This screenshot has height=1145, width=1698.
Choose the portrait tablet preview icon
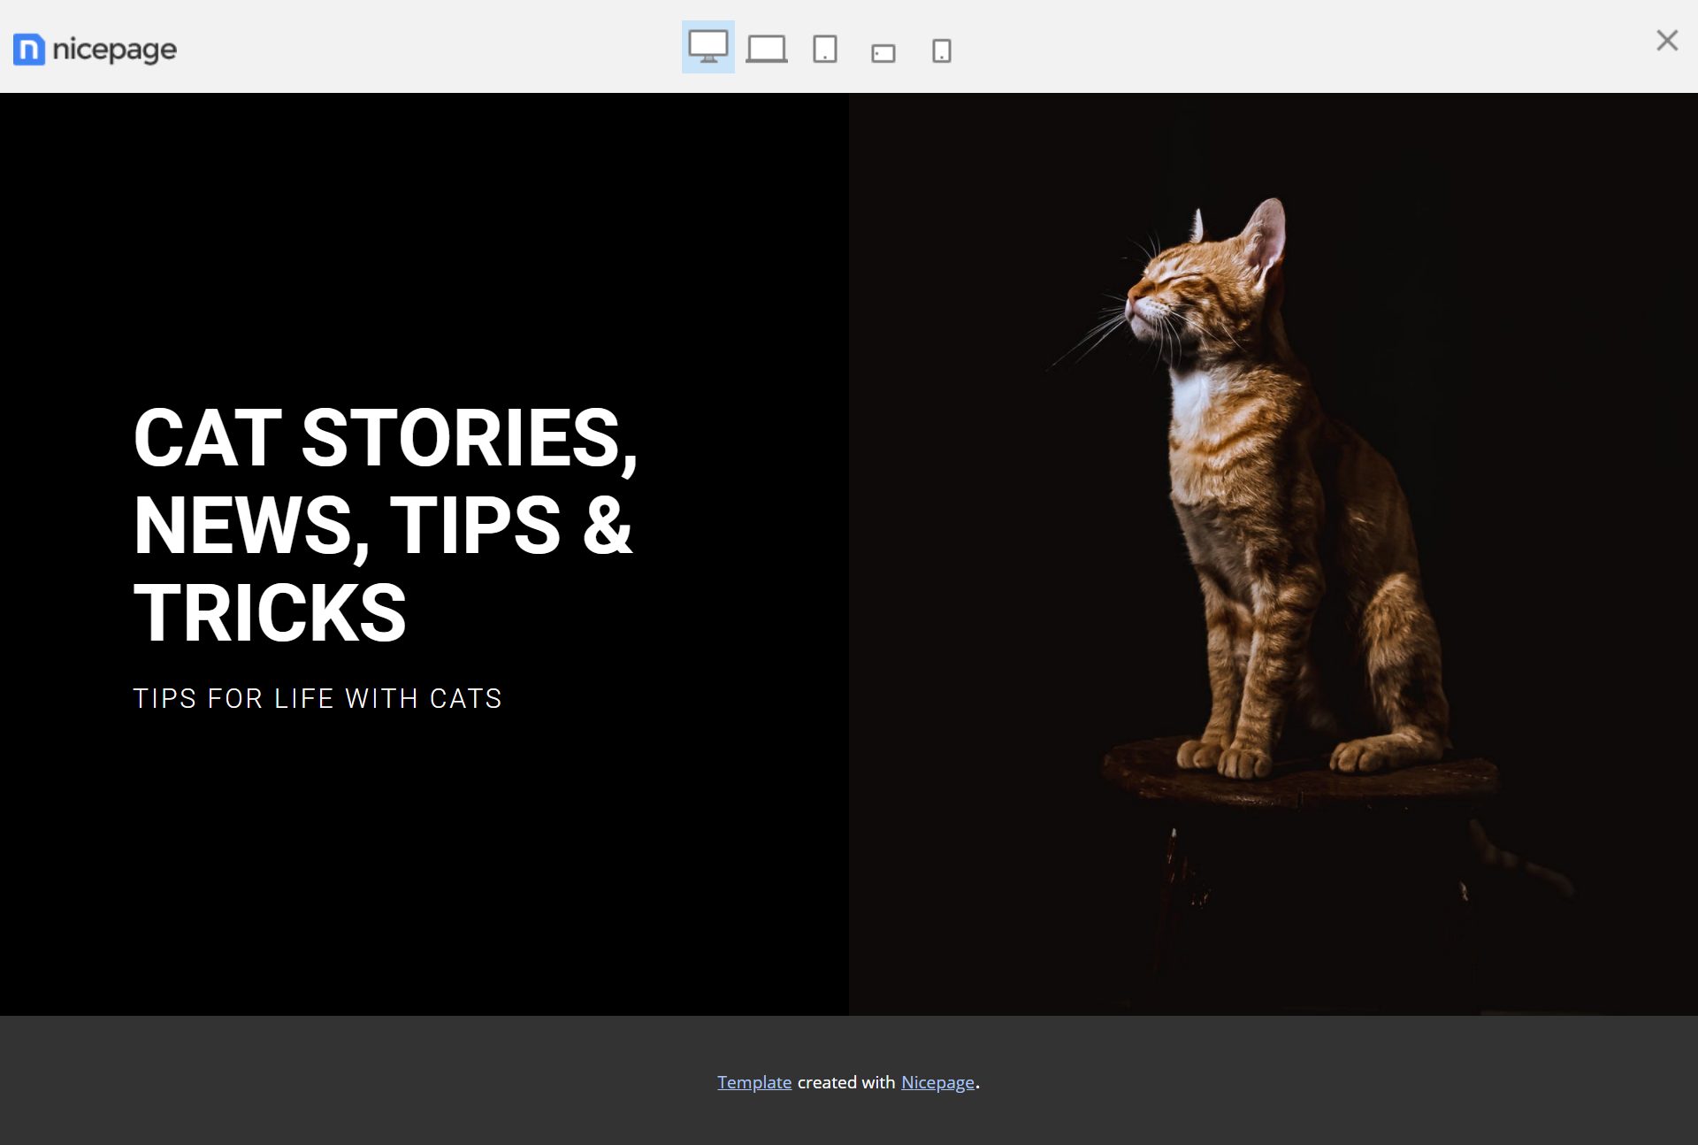(824, 49)
